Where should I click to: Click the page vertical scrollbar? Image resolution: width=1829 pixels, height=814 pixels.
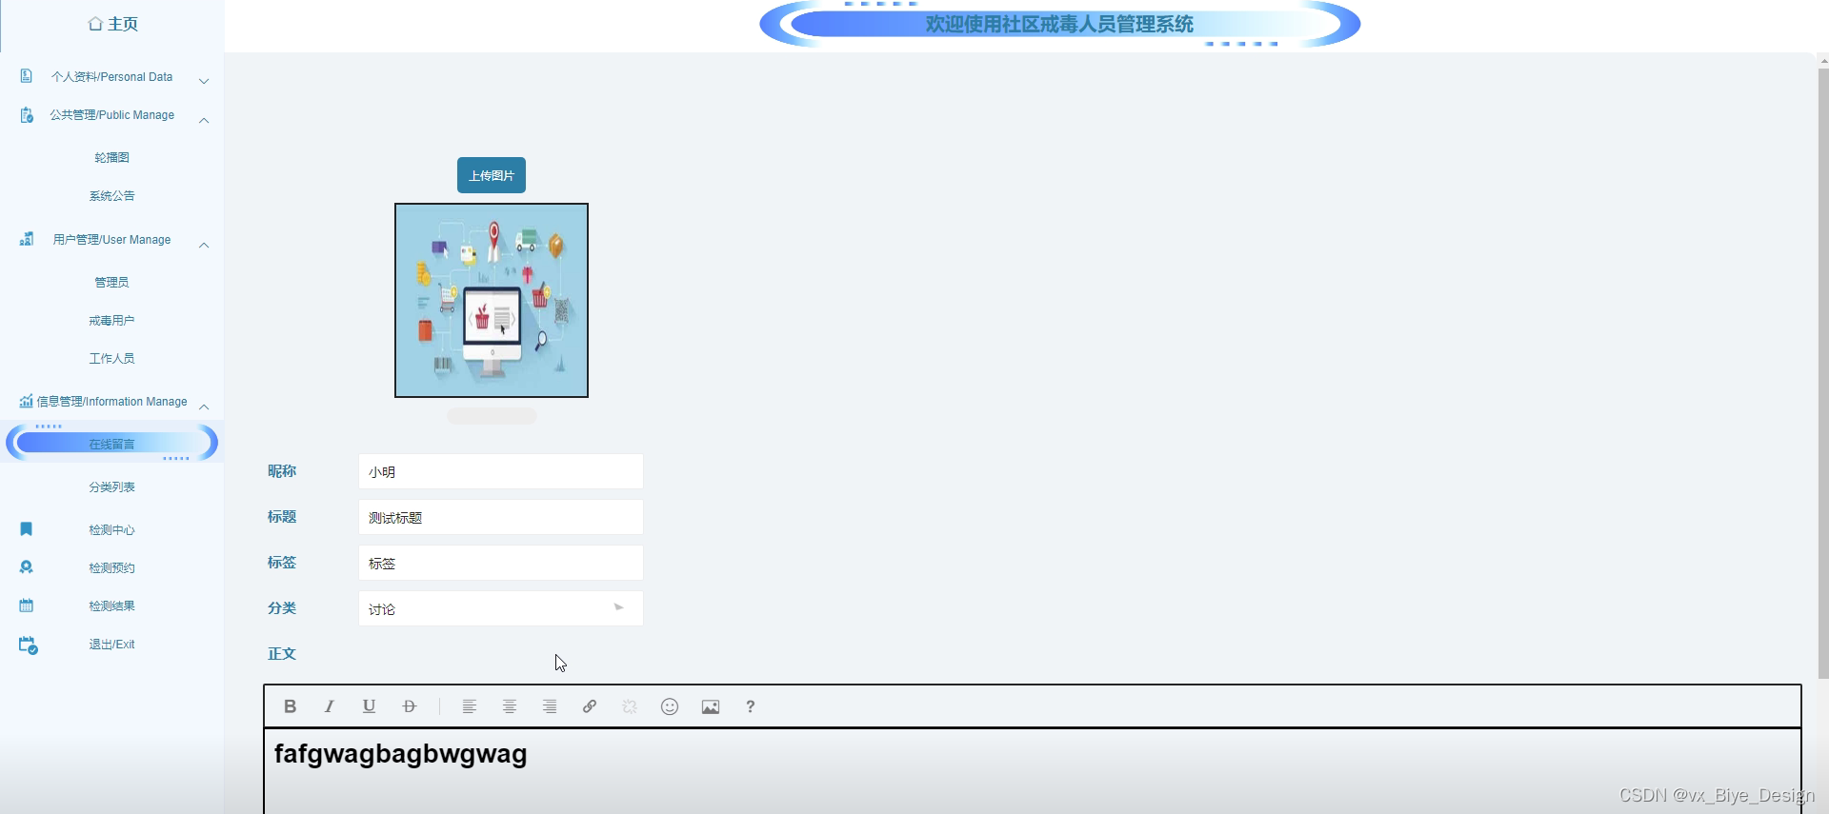1823,371
